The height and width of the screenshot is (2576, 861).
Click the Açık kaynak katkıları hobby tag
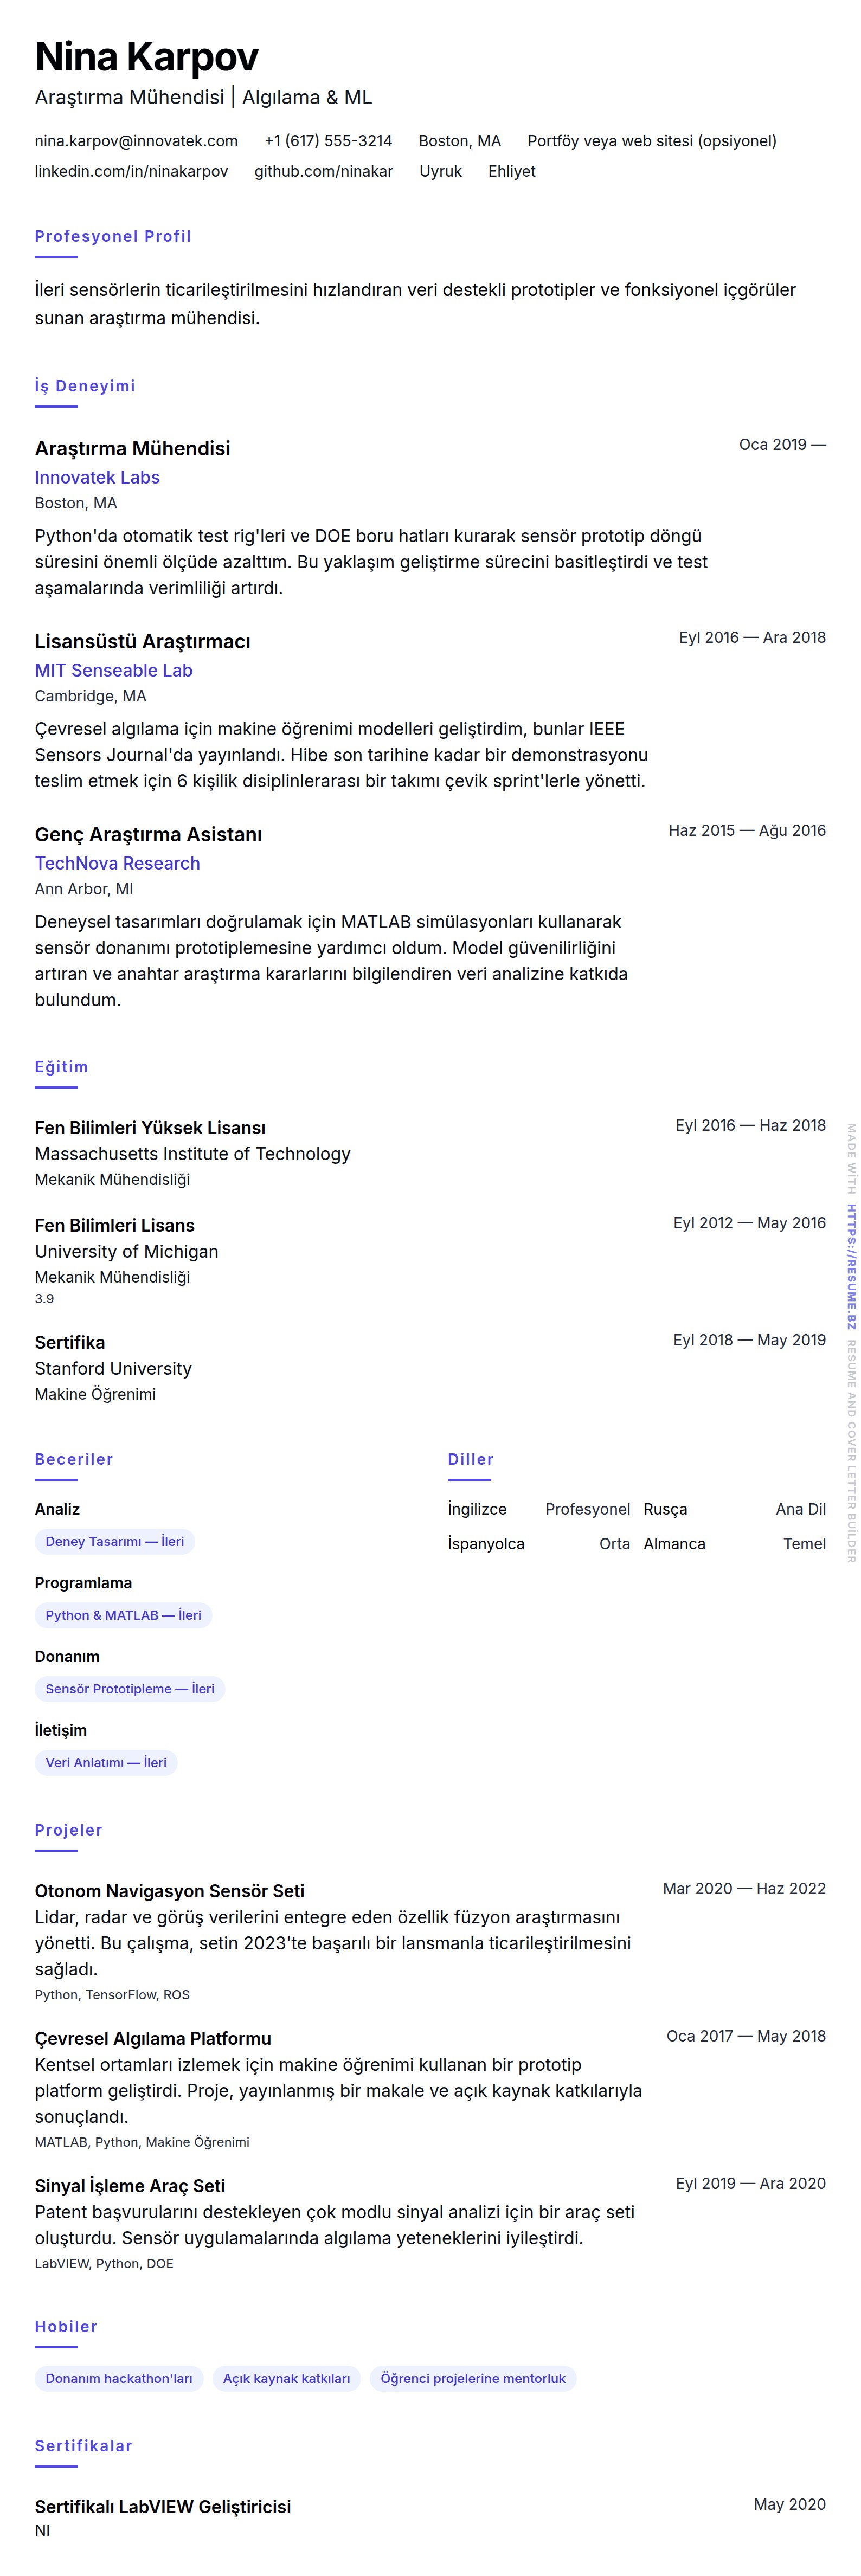(286, 2378)
